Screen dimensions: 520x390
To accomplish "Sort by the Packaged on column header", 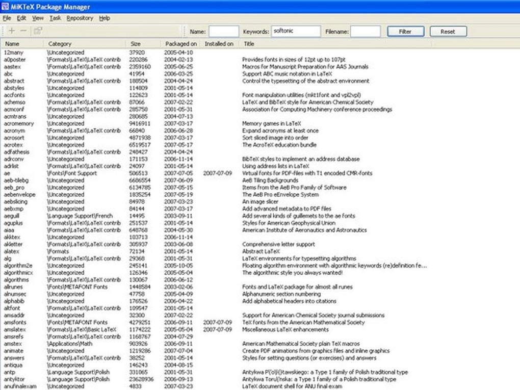I will [x=181, y=44].
